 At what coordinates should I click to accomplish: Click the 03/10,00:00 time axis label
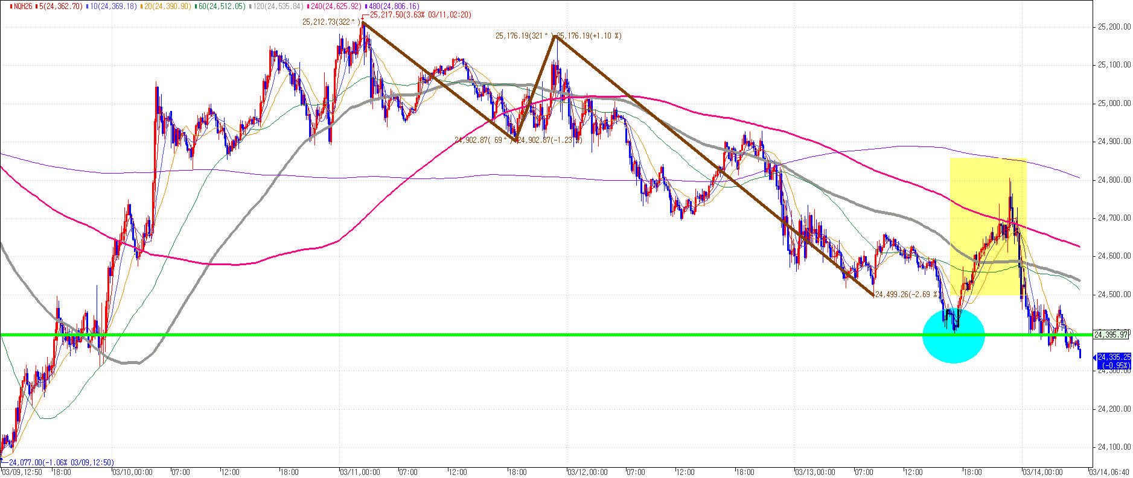click(x=132, y=473)
